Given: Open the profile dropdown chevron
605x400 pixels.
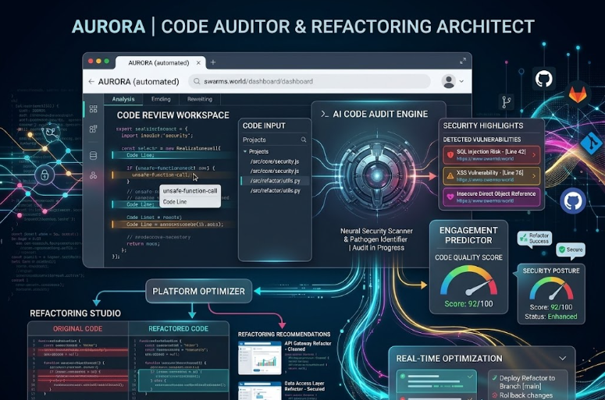Looking at the screenshot, I should click(x=461, y=81).
